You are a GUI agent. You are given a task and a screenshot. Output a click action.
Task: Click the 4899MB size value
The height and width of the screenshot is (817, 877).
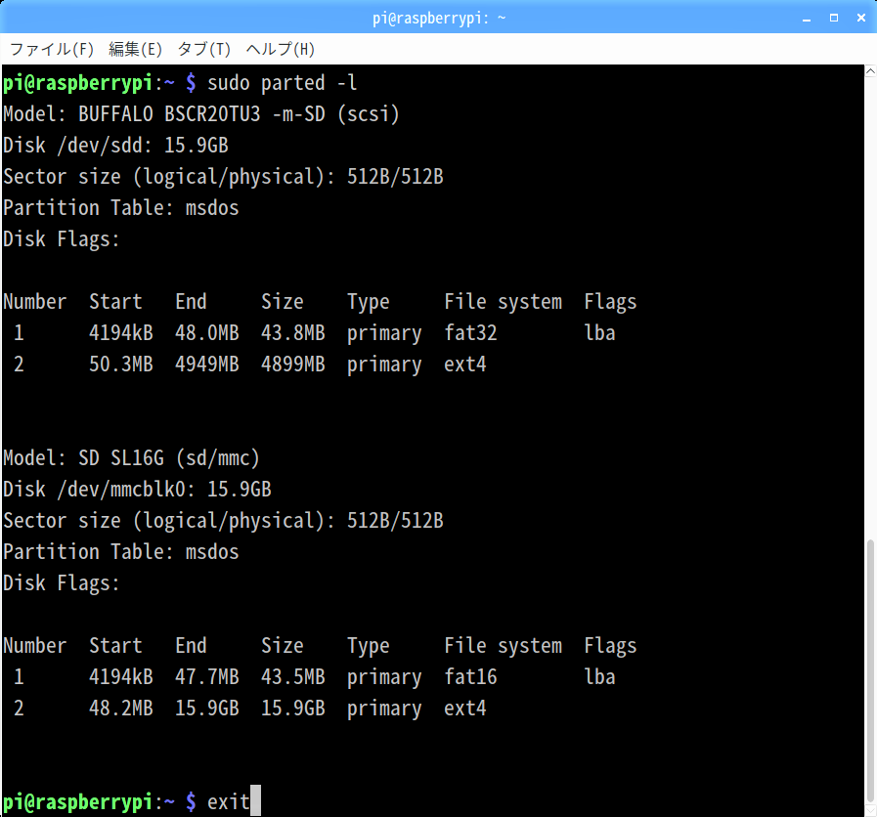pos(293,365)
